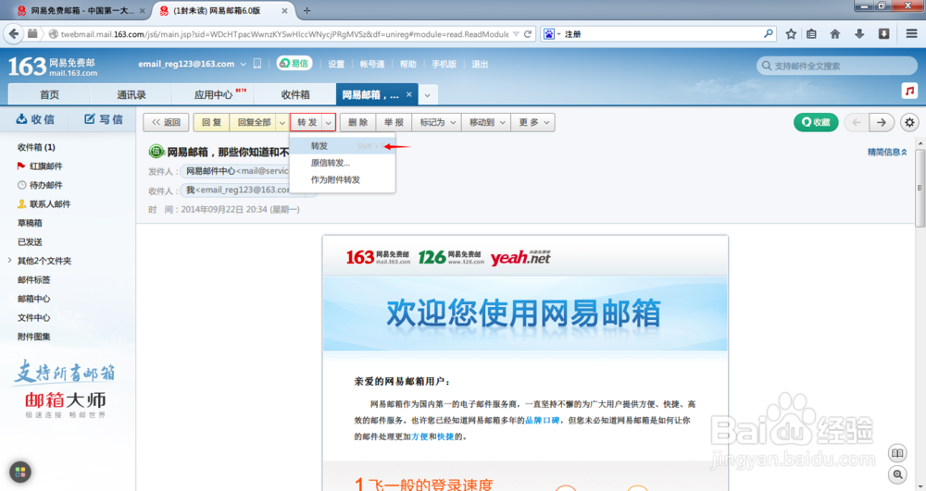Click the 返回 back button
926x491 pixels.
coord(166,123)
